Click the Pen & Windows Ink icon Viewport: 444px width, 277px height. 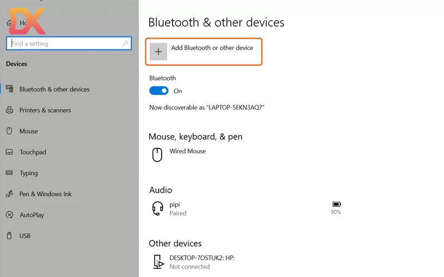(x=9, y=194)
